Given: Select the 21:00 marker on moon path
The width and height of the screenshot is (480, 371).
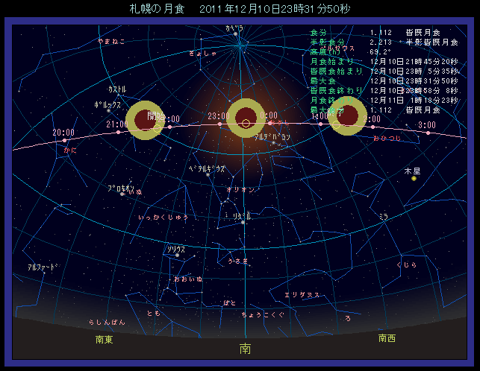Looking at the screenshot, I should 116,124.
